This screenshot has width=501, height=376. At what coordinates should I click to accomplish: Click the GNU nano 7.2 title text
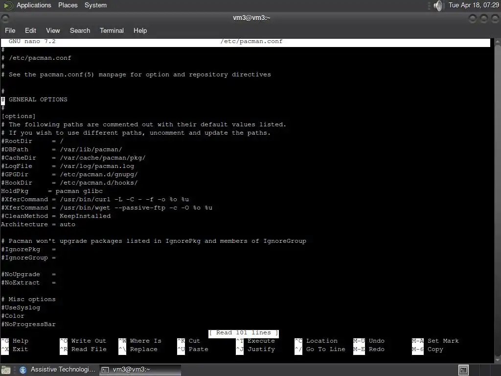click(32, 41)
